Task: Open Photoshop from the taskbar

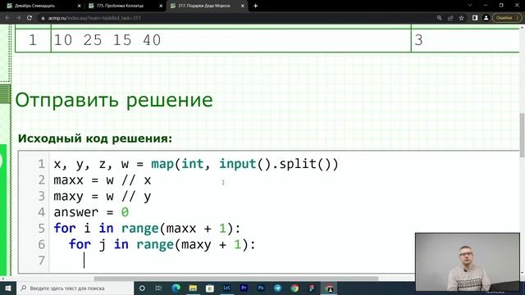Action: coord(261,288)
